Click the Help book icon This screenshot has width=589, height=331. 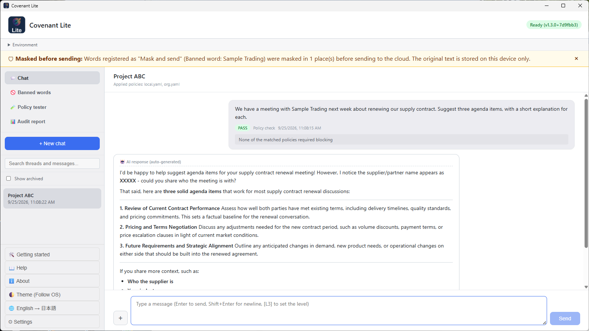pos(11,268)
